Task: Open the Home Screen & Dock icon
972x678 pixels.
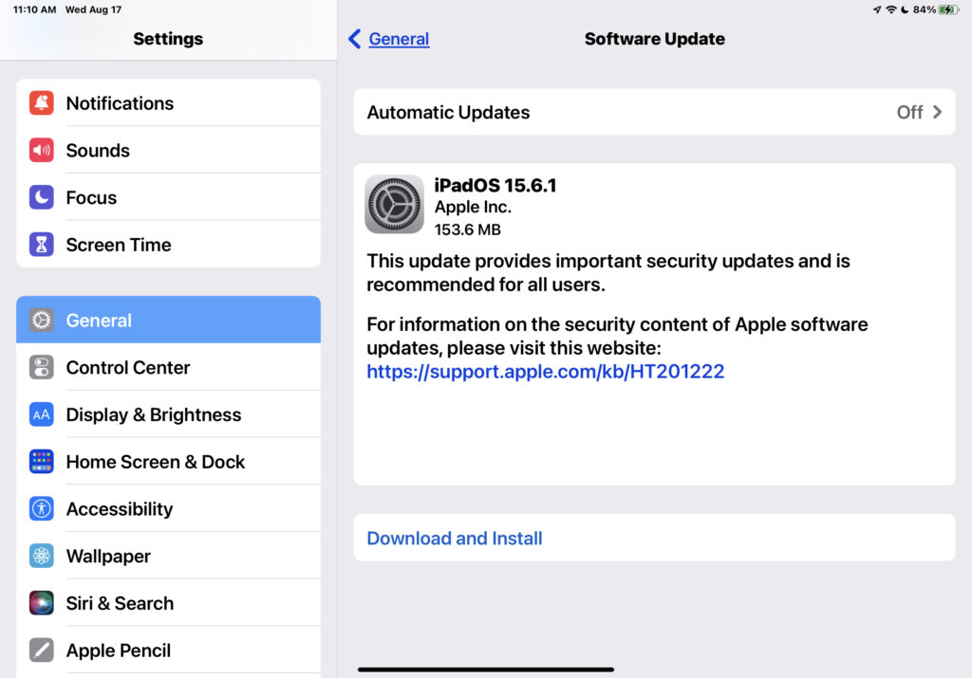Action: (41, 462)
